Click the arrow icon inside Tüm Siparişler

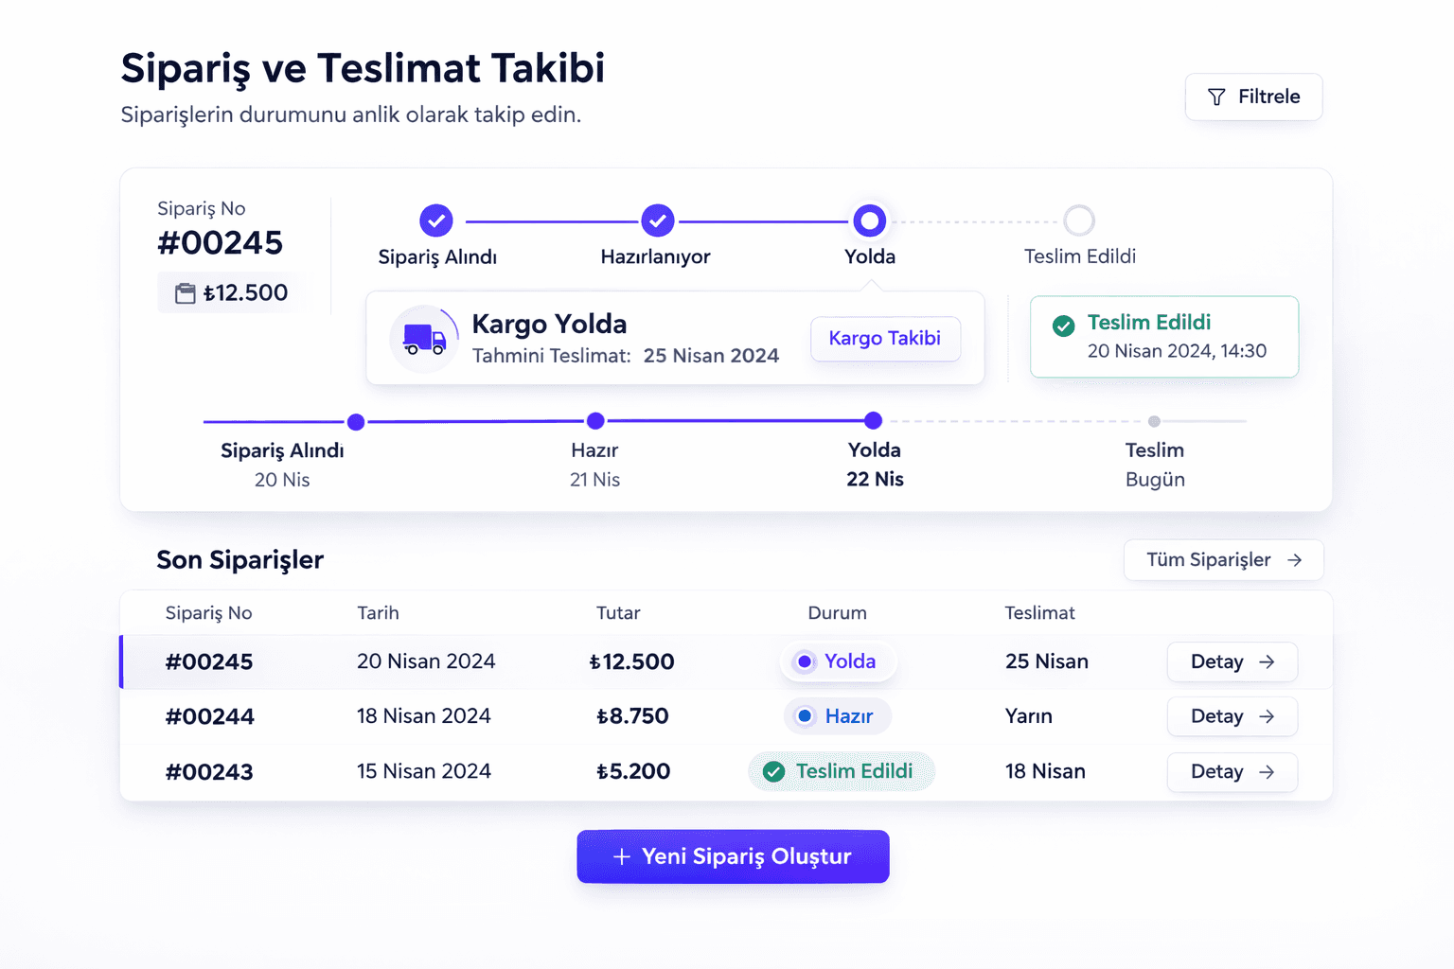click(x=1296, y=559)
